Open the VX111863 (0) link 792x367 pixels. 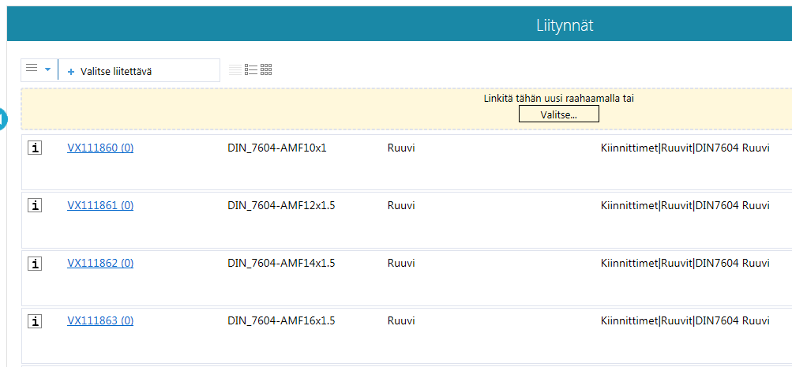pos(100,320)
